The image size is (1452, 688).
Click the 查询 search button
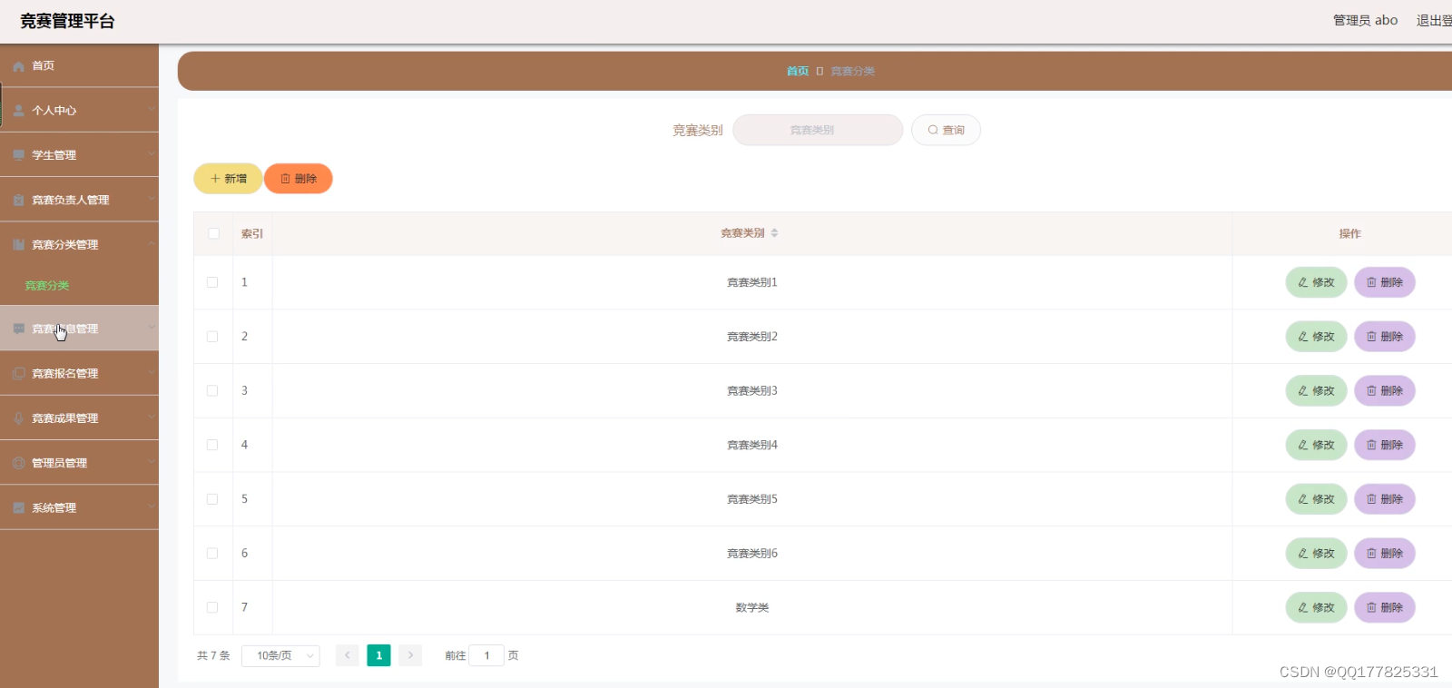coord(946,130)
